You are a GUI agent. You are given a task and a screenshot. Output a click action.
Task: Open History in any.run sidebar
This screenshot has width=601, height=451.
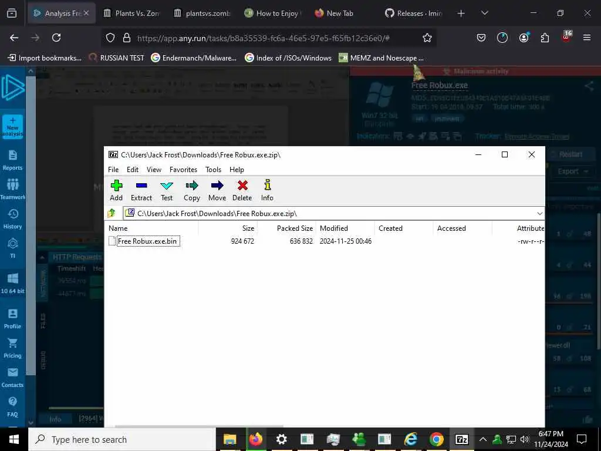[x=12, y=219]
